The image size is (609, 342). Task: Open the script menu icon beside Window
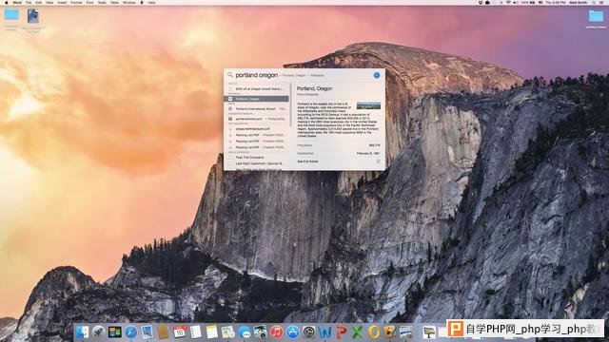[142, 2]
